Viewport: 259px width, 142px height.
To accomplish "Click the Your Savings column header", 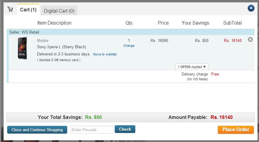I will click(x=195, y=23).
